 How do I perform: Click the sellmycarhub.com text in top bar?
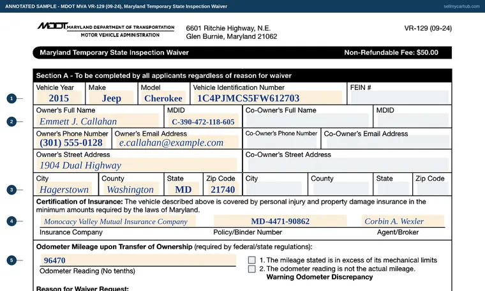point(461,6)
